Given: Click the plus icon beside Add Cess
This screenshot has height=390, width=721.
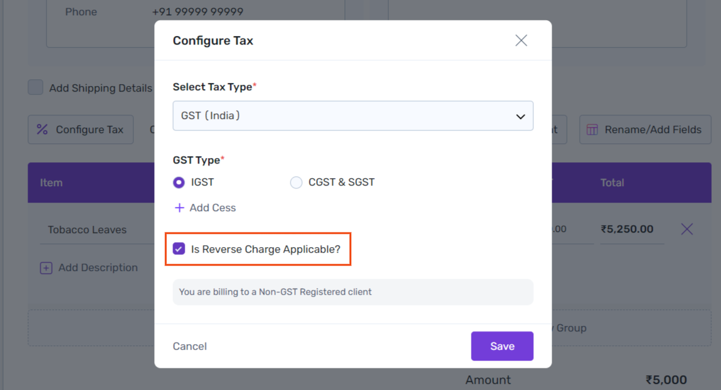Looking at the screenshot, I should click(179, 208).
